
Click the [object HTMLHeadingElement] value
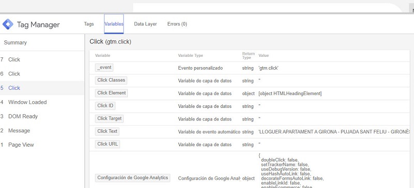point(290,93)
